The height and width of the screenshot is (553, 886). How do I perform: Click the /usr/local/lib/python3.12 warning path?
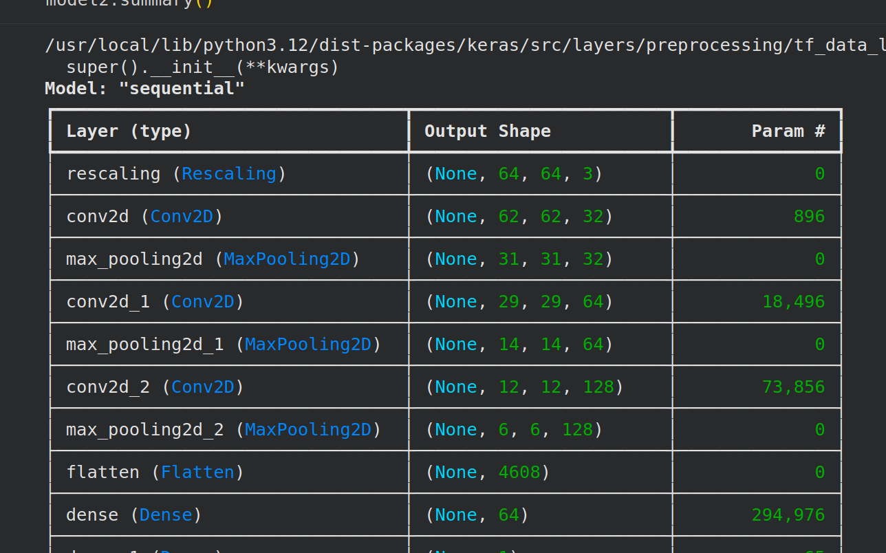pyautogui.click(x=465, y=46)
